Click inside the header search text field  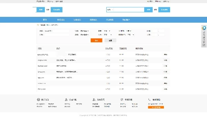pos(129,10)
